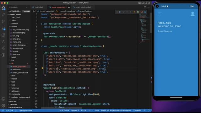Open the Testing flask view
This screenshot has height=113, width=201.
[x=3, y=41]
